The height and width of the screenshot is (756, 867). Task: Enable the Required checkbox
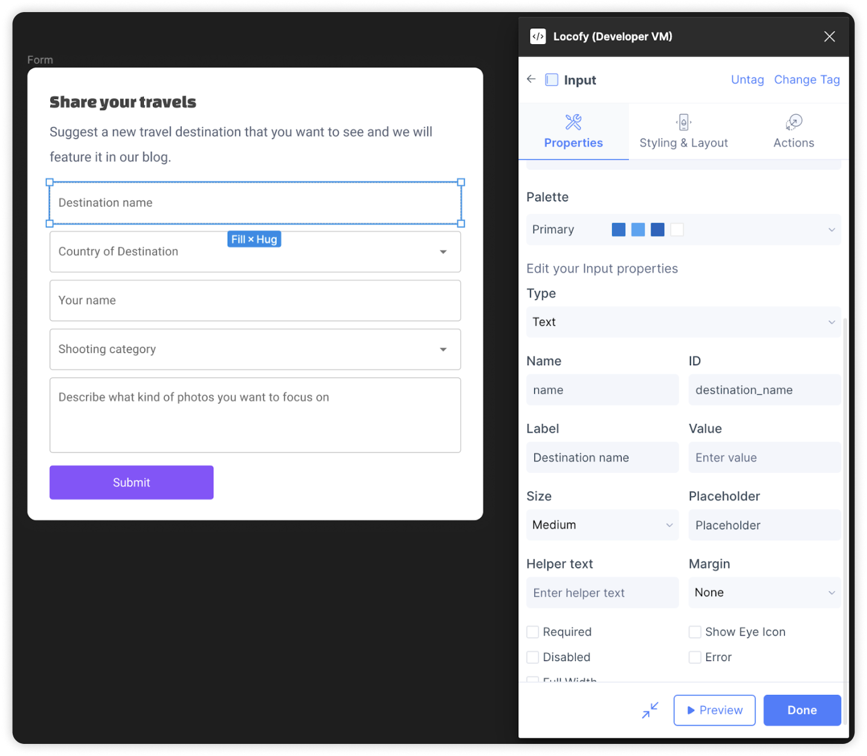pyautogui.click(x=532, y=631)
